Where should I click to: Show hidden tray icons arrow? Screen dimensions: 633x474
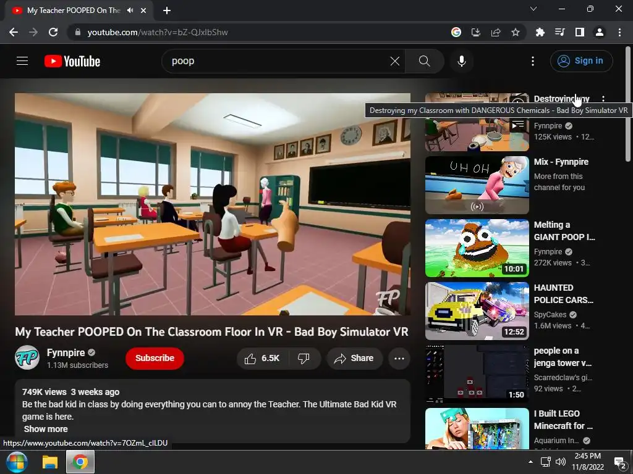(x=530, y=462)
